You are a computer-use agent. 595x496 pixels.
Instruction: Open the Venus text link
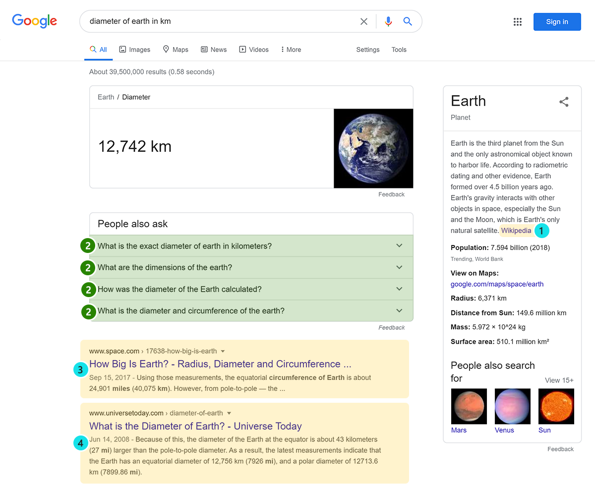tap(504, 430)
